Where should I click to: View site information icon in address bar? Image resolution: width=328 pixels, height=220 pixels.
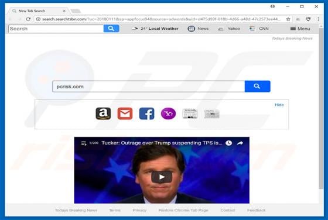point(38,19)
